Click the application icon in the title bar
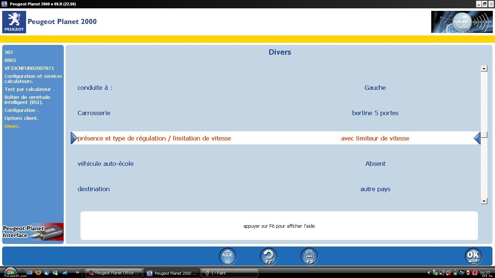This screenshot has width=495, height=278. (4, 4)
